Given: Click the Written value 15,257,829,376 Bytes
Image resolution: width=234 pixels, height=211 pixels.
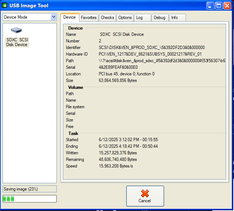Looking at the screenshot, I should 118,153.
